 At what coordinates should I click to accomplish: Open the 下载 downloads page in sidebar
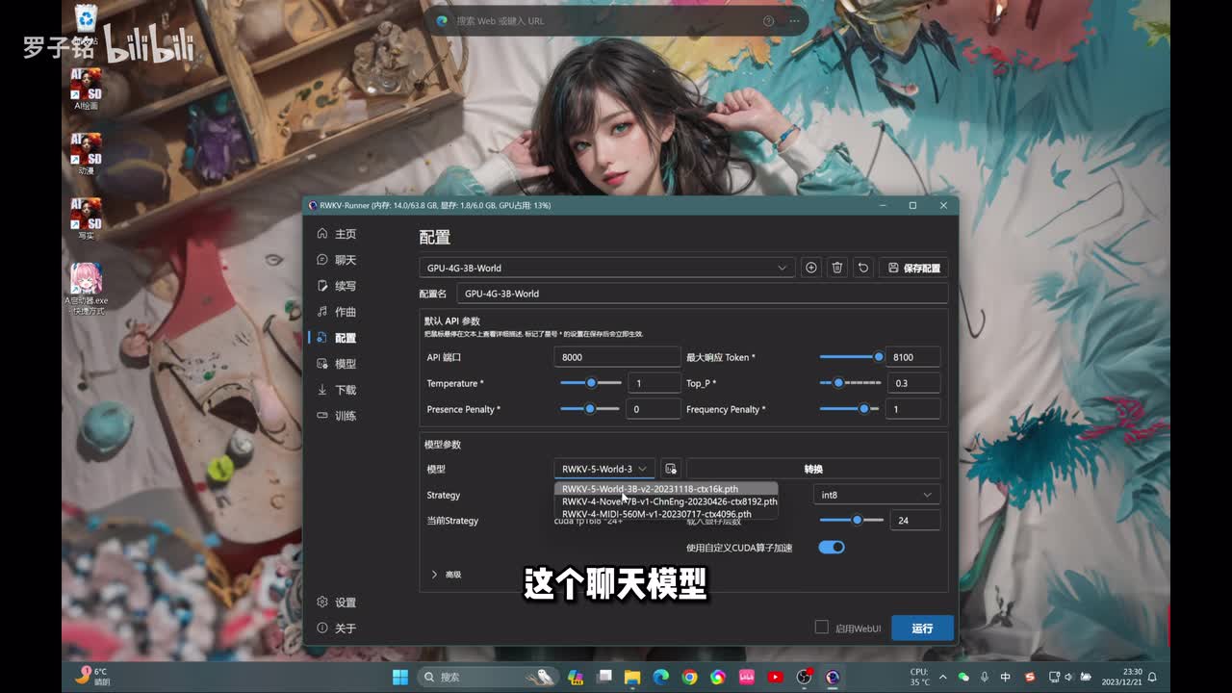(x=345, y=390)
